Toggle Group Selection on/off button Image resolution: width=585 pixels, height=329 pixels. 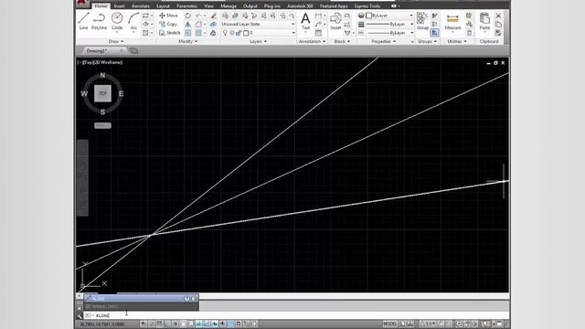(x=435, y=33)
